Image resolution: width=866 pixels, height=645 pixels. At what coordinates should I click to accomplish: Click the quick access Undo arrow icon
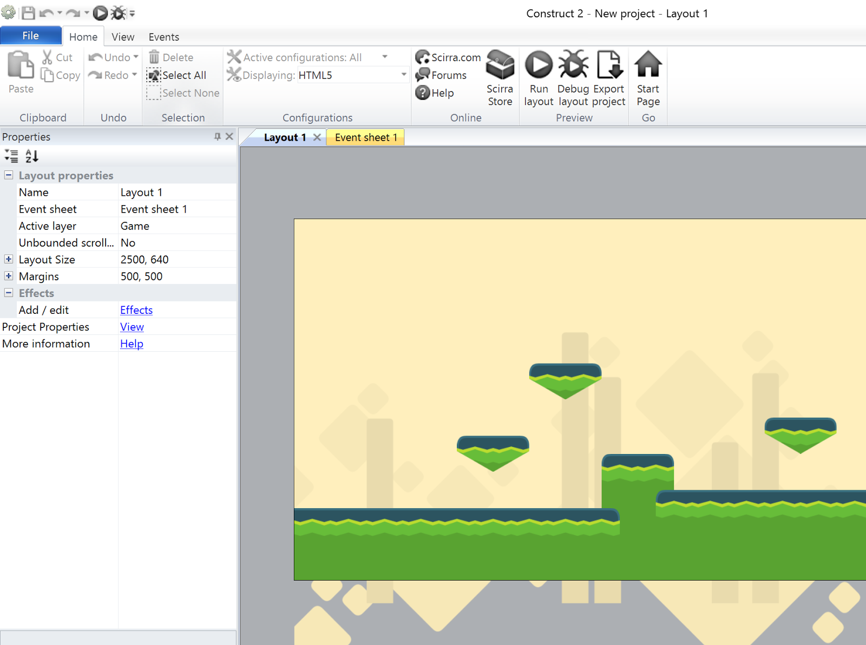[47, 13]
